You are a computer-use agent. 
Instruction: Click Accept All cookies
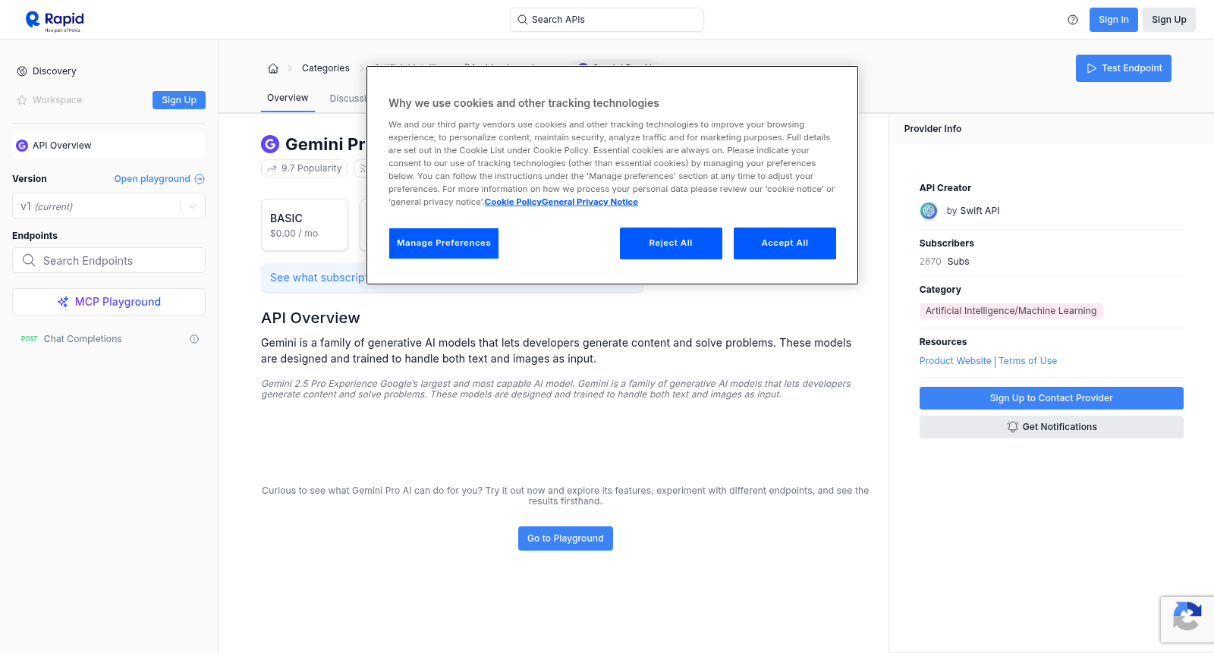[x=785, y=243]
